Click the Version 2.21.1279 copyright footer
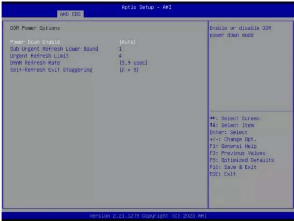Image resolution: width=294 pixels, height=221 pixels. (148, 216)
